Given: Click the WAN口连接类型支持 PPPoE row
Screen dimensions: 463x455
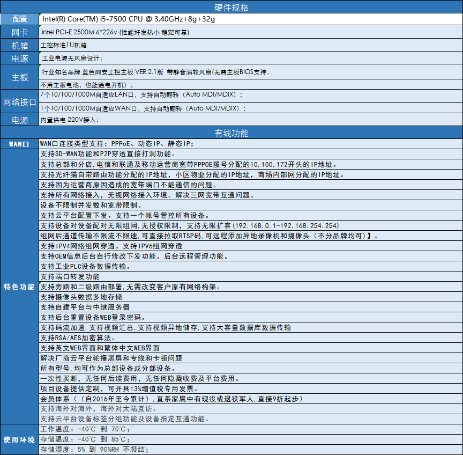Looking at the screenshot, I should [251, 144].
